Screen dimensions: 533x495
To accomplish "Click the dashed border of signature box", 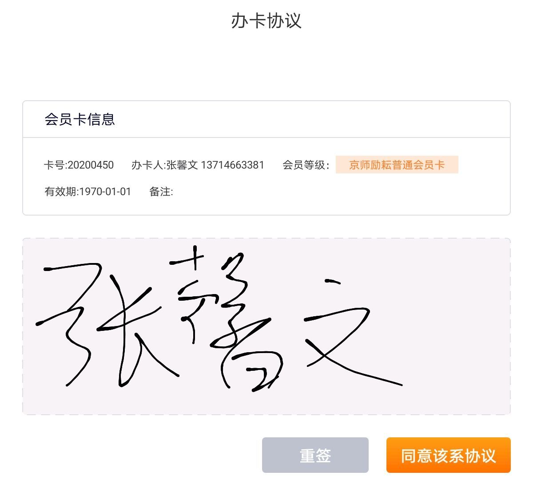I will (x=266, y=239).
